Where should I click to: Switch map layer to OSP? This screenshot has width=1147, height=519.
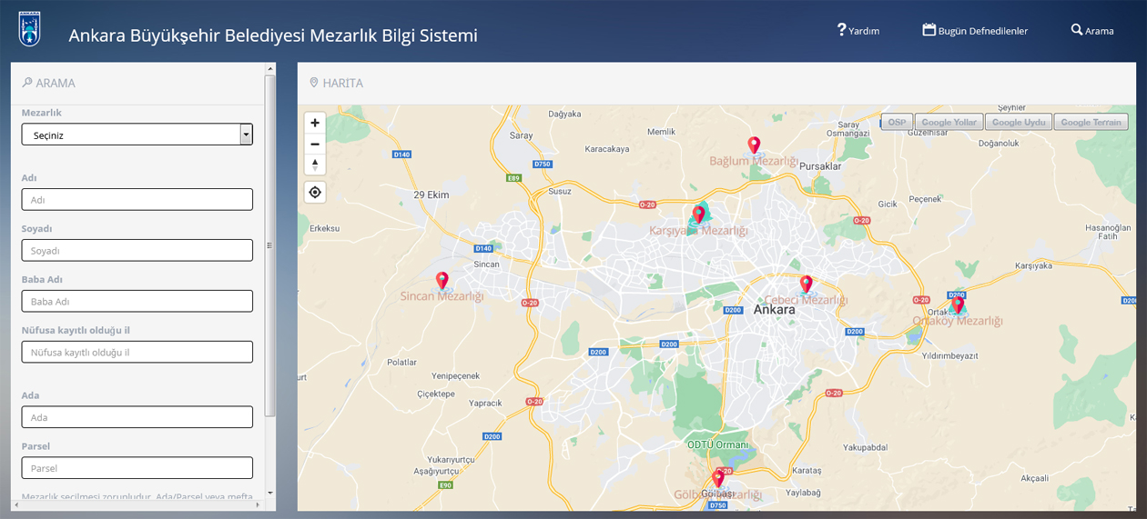pos(897,122)
